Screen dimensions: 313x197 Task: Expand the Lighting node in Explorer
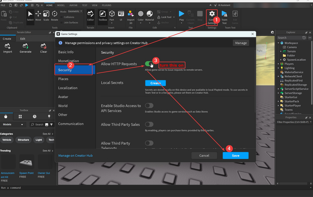tap(279, 68)
